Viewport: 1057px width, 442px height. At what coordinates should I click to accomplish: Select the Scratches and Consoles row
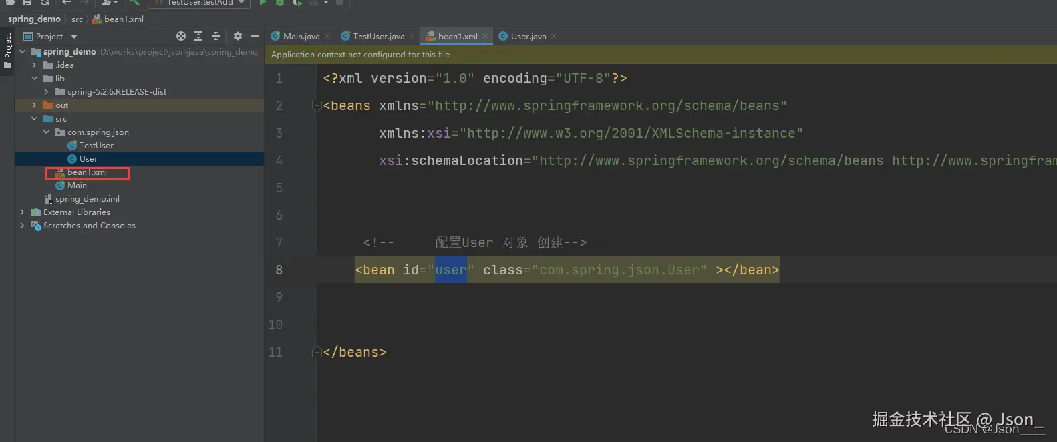(x=139, y=225)
